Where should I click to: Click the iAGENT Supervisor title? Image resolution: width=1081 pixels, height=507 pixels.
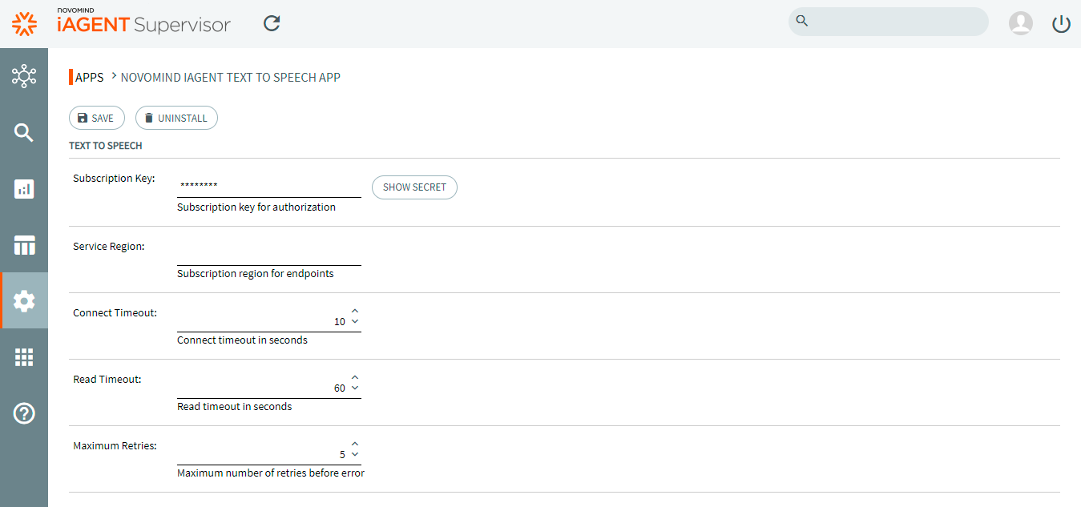[143, 24]
